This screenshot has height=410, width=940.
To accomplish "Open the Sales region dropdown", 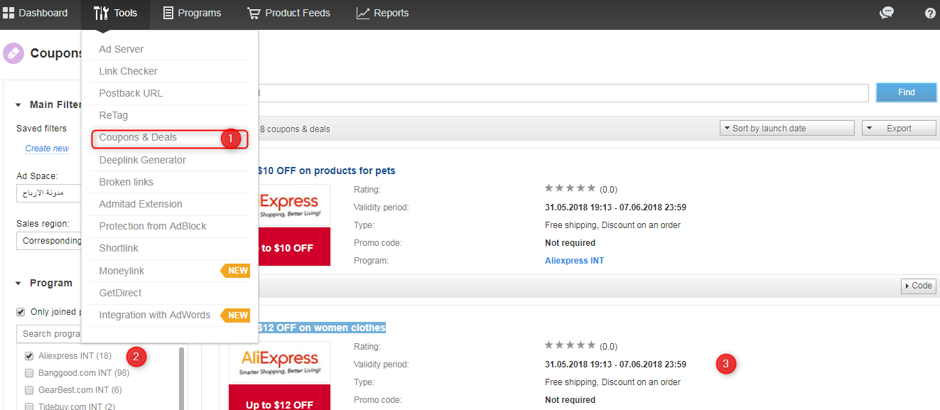I will point(49,240).
